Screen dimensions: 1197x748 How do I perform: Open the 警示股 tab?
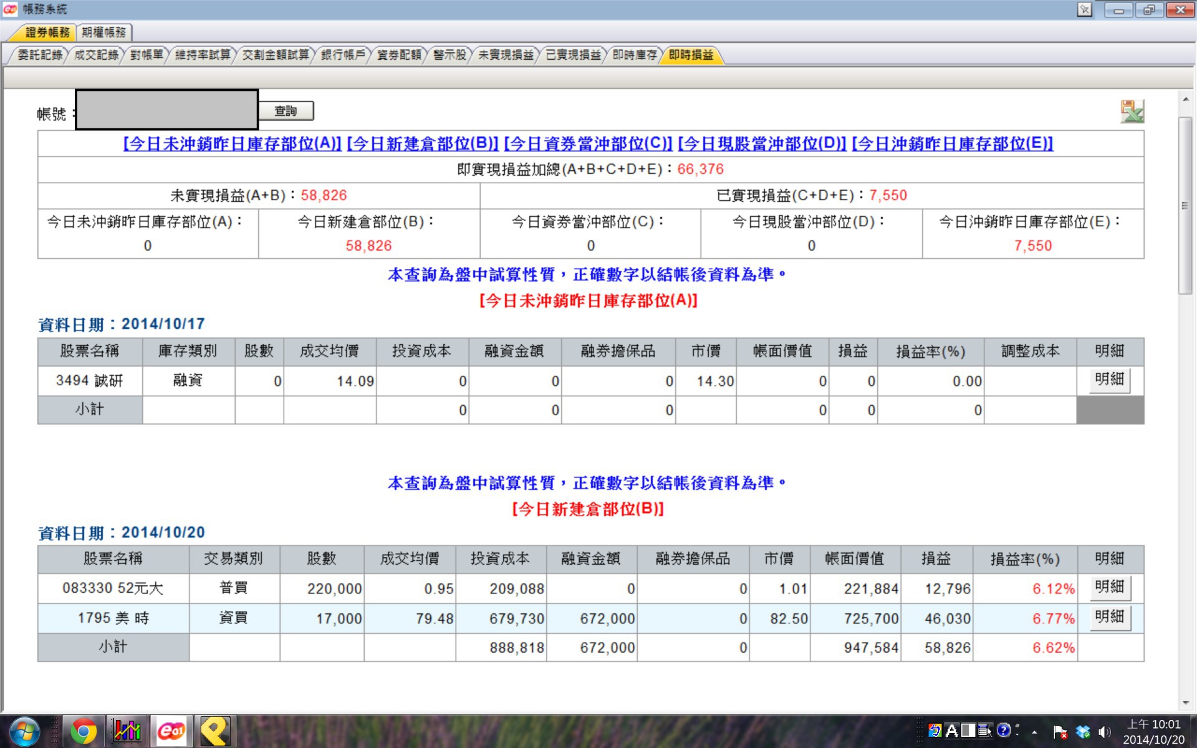click(x=449, y=55)
